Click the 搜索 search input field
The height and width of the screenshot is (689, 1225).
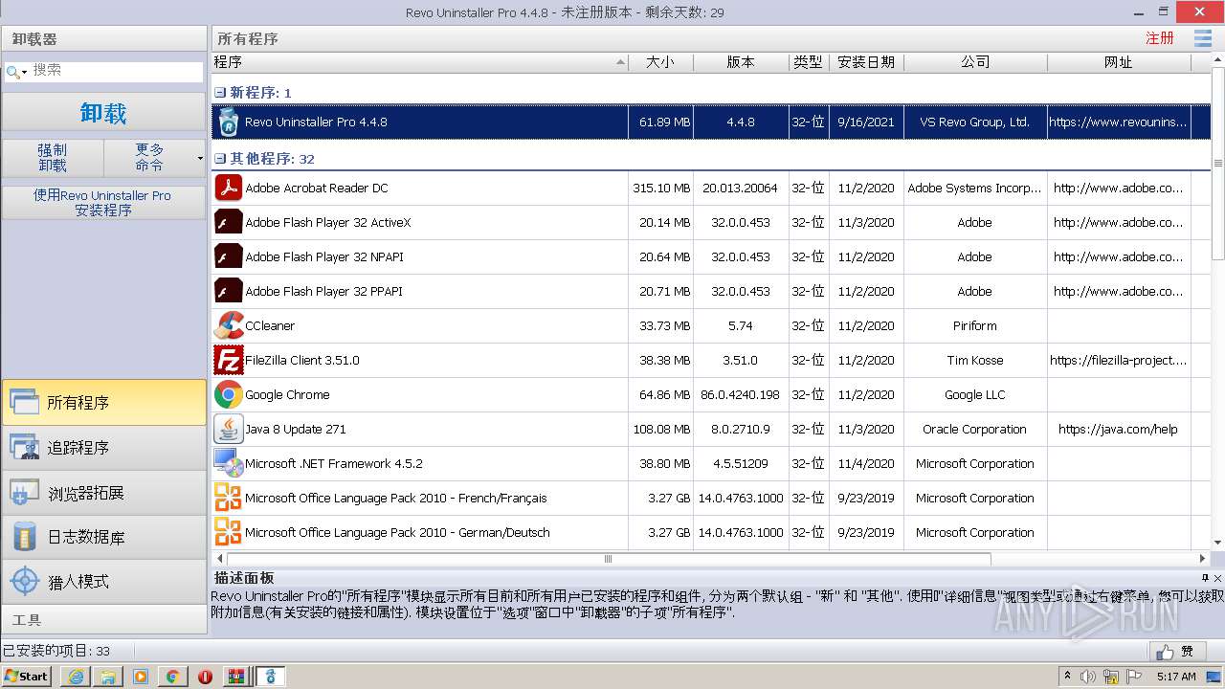click(x=115, y=71)
